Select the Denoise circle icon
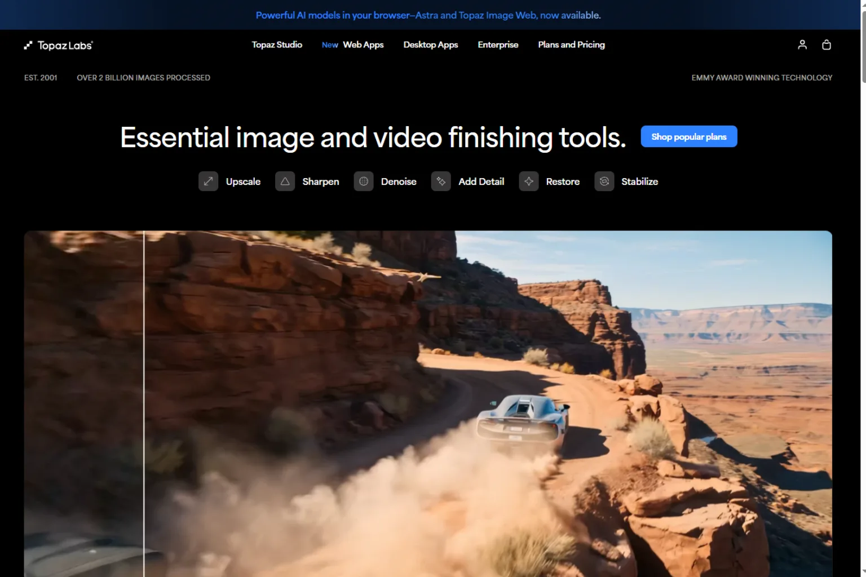The height and width of the screenshot is (577, 866). [364, 181]
